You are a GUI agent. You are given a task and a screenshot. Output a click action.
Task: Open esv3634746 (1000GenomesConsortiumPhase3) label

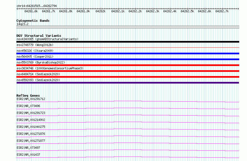pyautogui.click(x=50, y=68)
